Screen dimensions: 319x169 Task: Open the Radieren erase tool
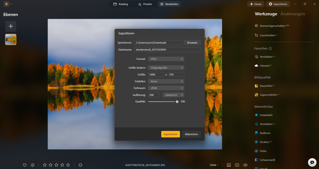[x=262, y=133]
